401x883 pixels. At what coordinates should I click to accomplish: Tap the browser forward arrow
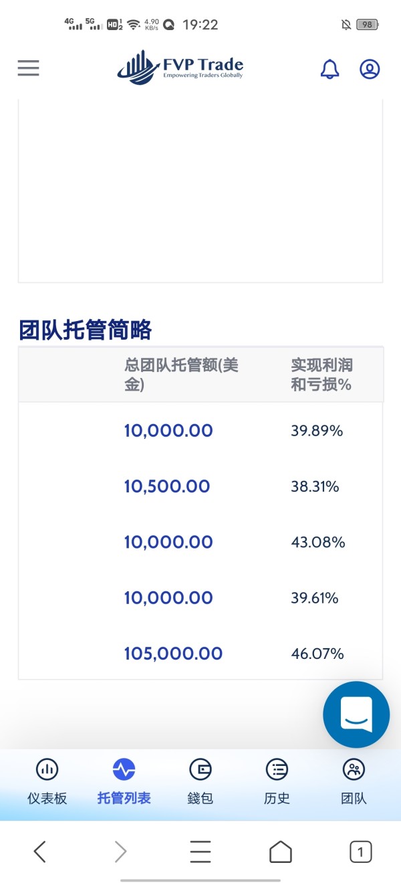click(x=120, y=852)
